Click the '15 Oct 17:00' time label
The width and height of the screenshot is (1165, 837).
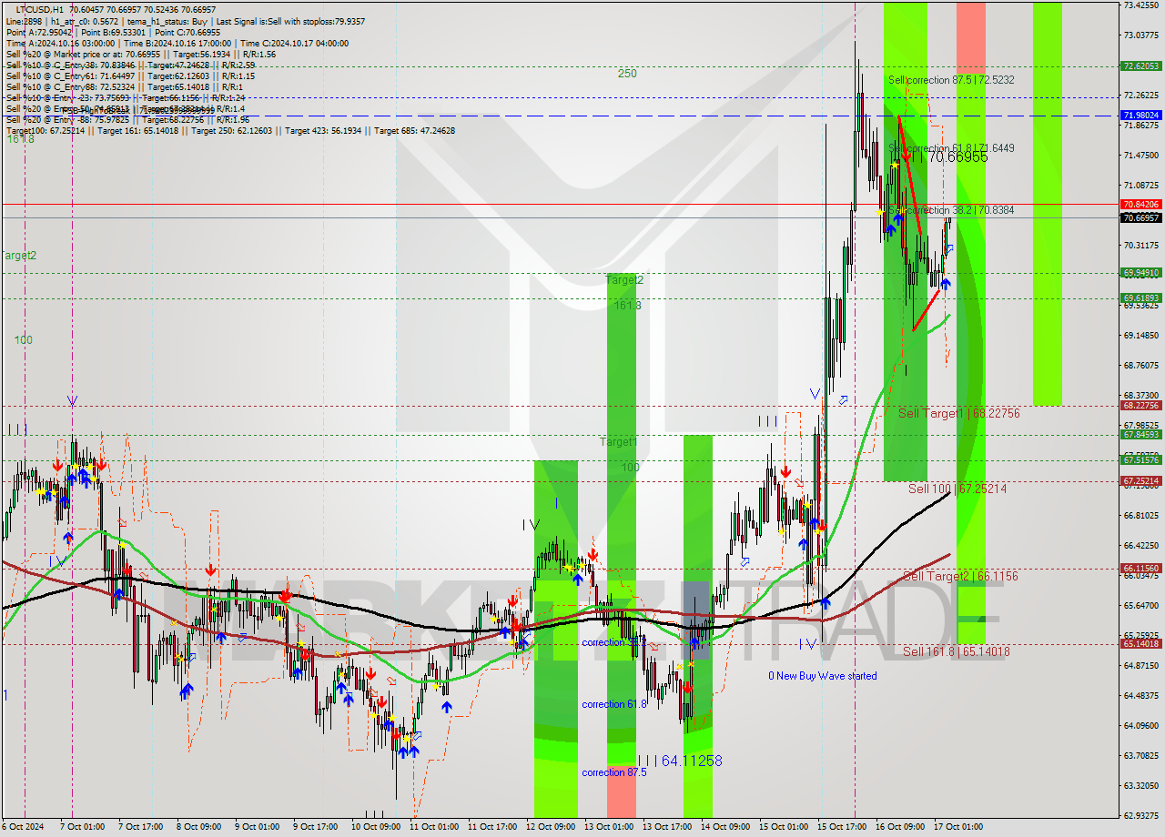843,827
